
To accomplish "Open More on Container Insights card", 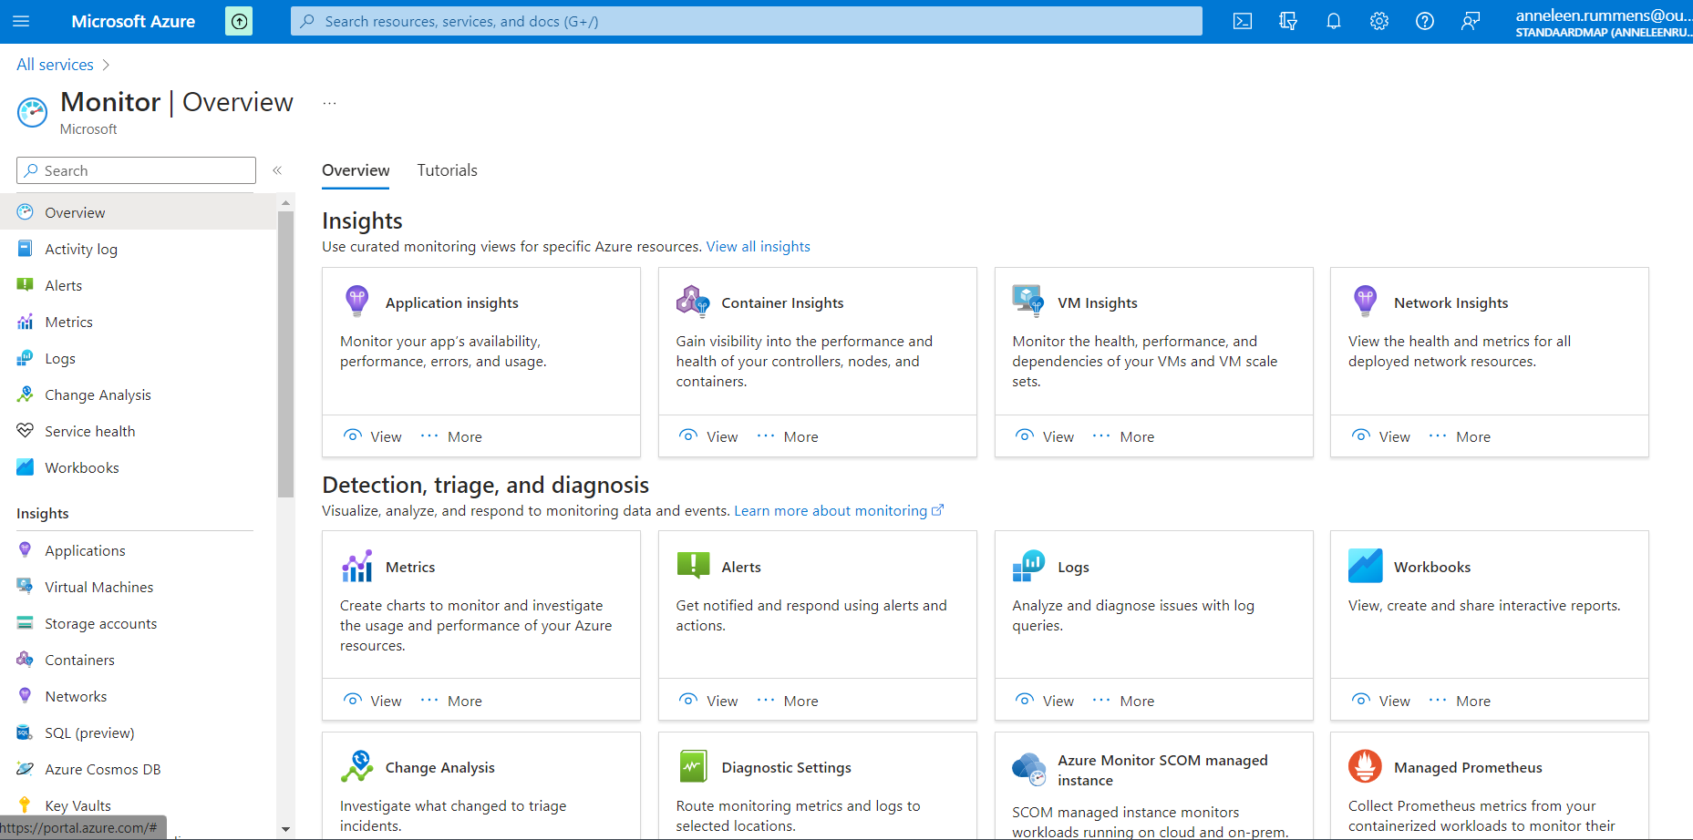I will (x=788, y=436).
